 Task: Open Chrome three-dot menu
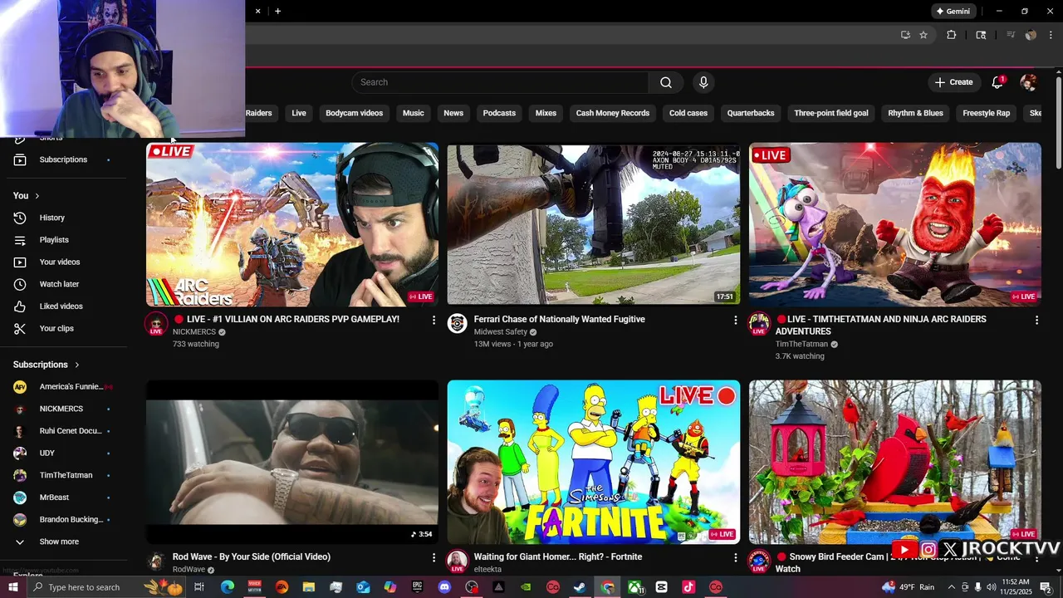pos(1051,35)
